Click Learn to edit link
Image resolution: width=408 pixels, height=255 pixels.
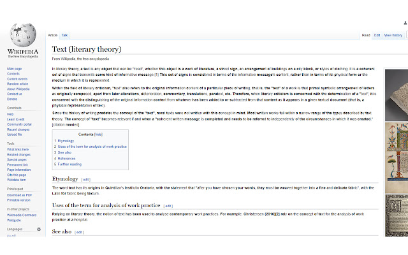point(15,119)
